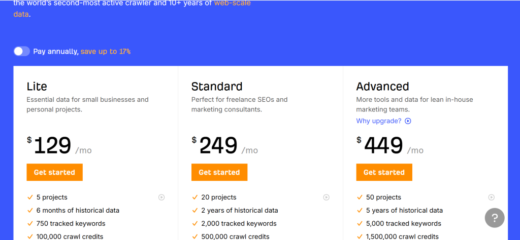The width and height of the screenshot is (520, 240).
Task: Click the 'Pay annually' label text
Action: [56, 52]
